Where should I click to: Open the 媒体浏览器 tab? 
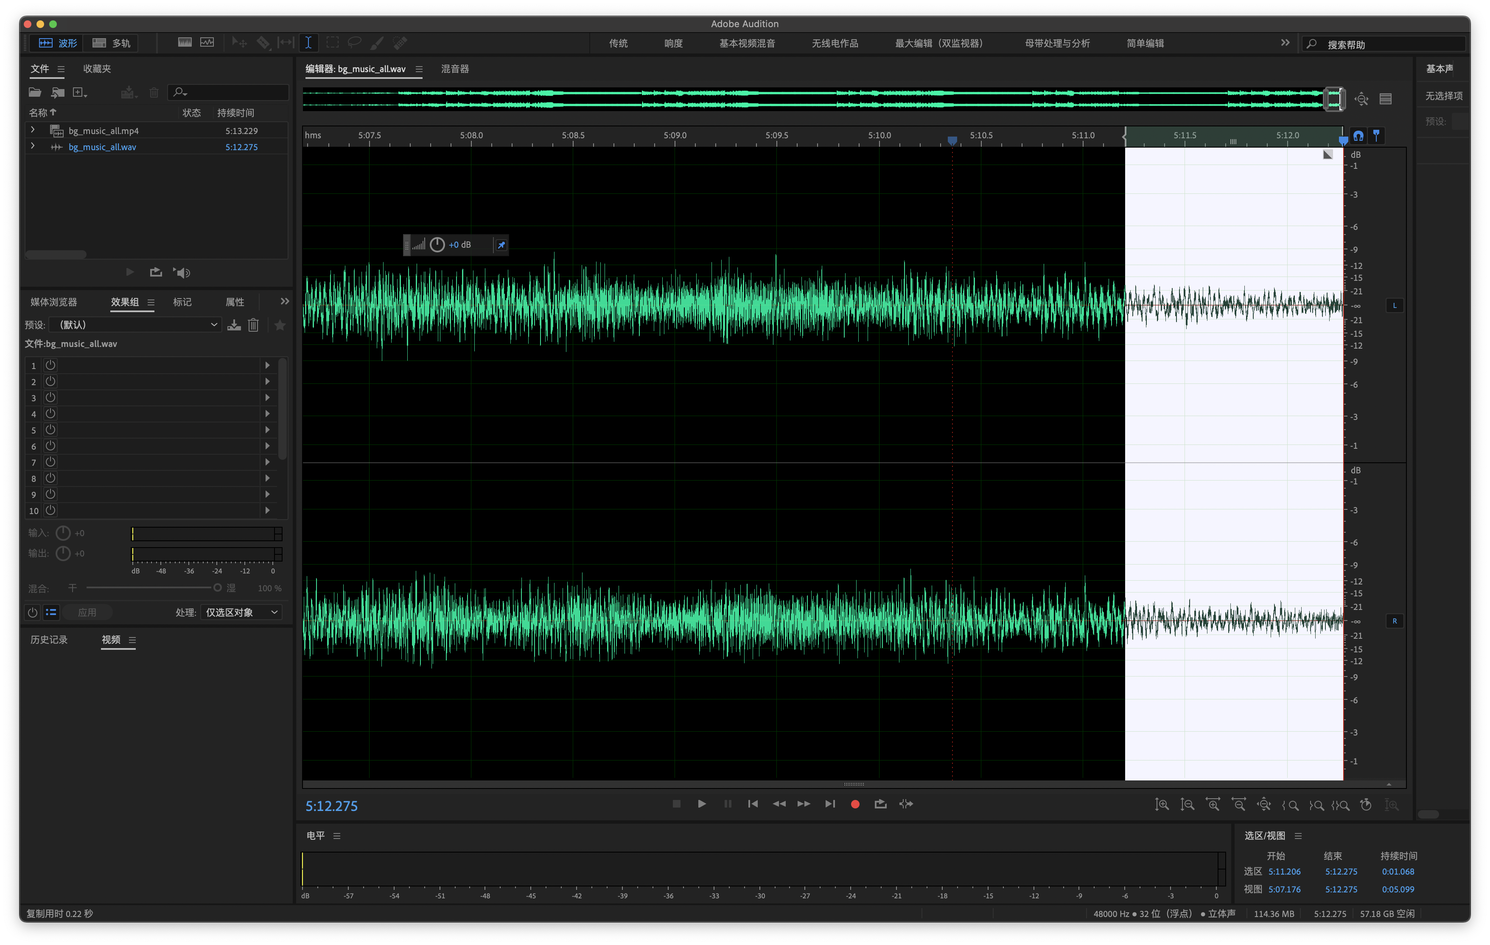[x=54, y=302]
